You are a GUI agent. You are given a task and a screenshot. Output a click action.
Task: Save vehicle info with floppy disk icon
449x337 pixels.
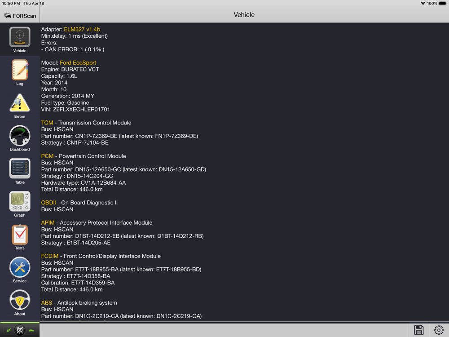click(x=418, y=330)
